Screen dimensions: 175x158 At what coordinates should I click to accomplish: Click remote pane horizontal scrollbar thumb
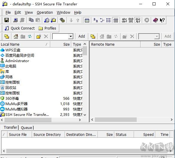(x=116, y=120)
